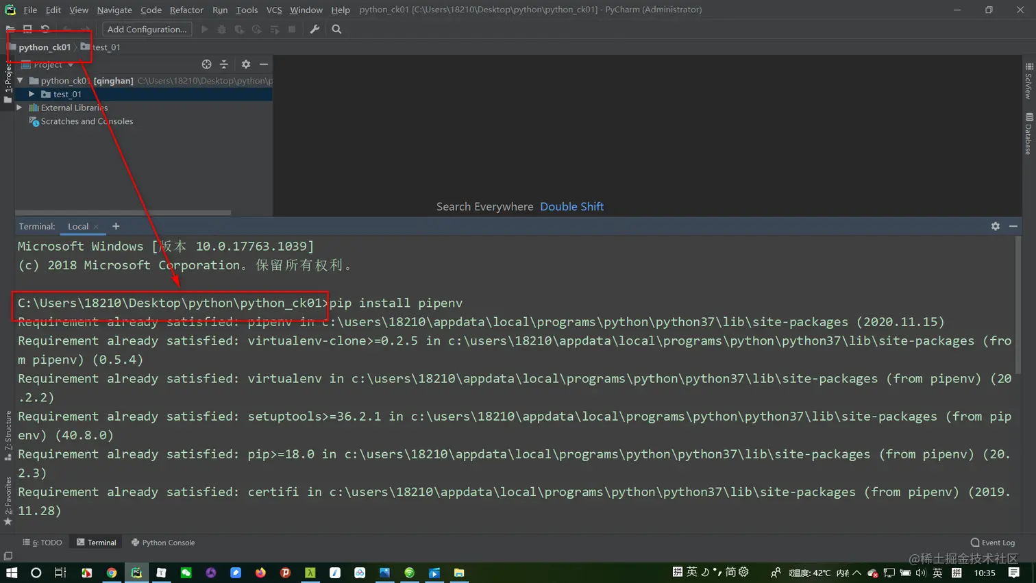
Task: Hide the Project panel with minus icon
Action: coord(264,64)
